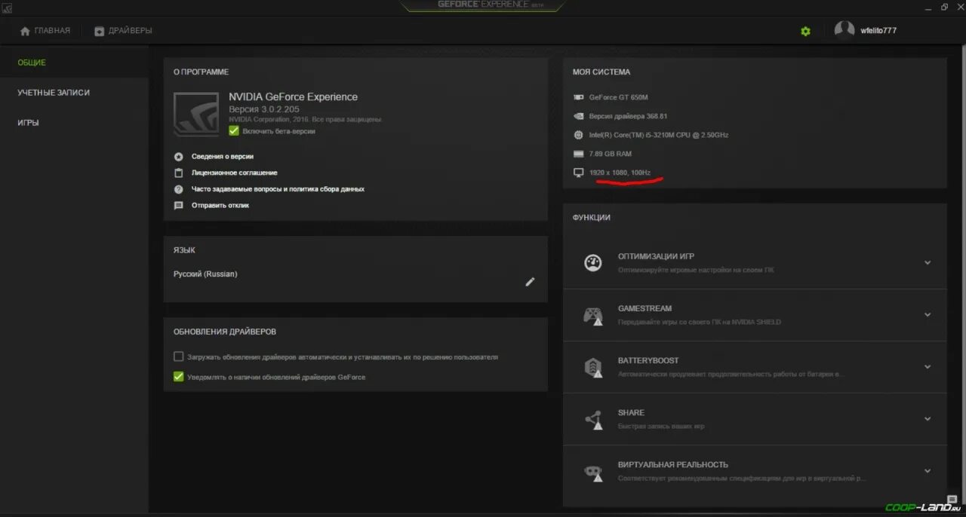Expand the Виртуальная реальность section chevron

928,471
